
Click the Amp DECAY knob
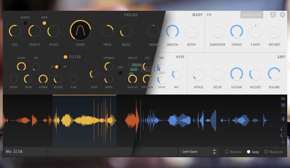tap(217, 74)
